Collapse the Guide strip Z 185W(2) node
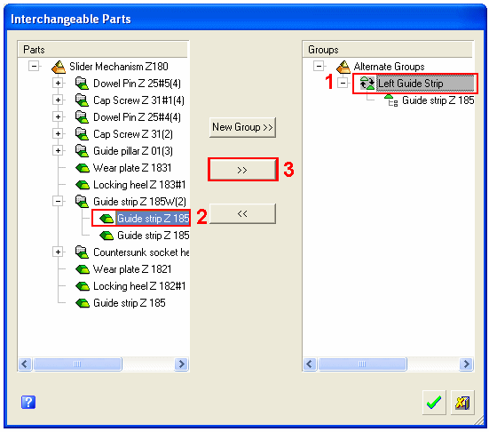 click(x=58, y=202)
